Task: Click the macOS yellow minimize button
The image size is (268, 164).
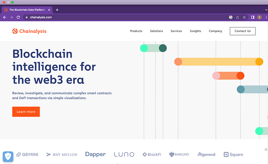Action: pyautogui.click(x=8, y=2)
